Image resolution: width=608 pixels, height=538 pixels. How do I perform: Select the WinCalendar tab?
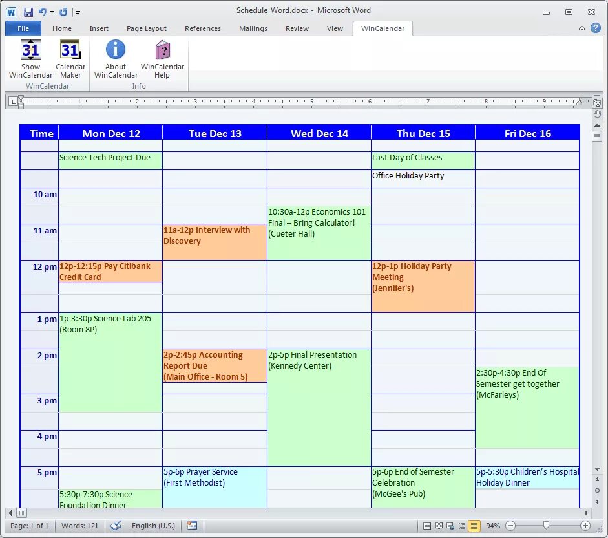point(383,28)
